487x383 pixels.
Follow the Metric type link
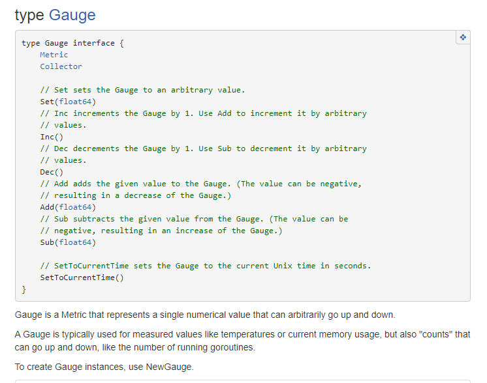54,55
